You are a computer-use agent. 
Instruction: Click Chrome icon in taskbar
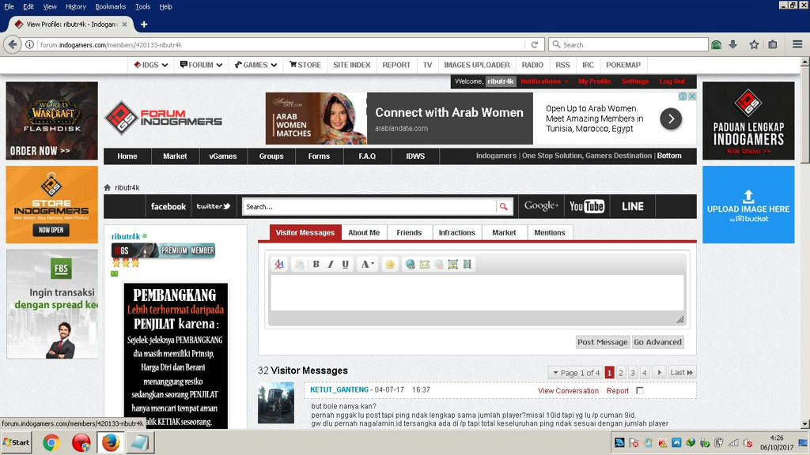coord(51,442)
